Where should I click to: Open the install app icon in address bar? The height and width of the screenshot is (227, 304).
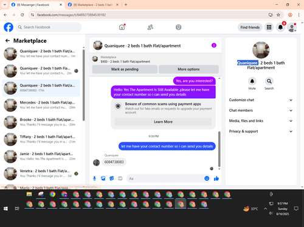pos(271,15)
